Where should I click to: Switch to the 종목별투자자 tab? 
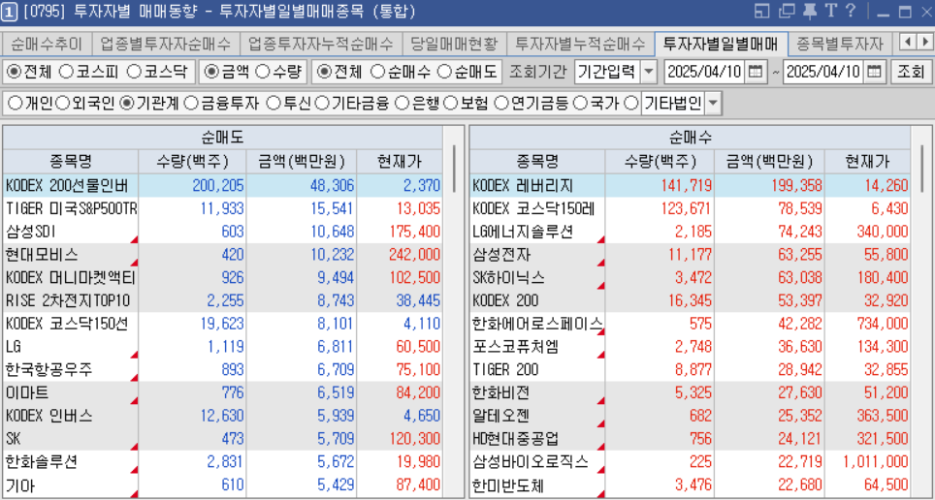pyautogui.click(x=840, y=43)
